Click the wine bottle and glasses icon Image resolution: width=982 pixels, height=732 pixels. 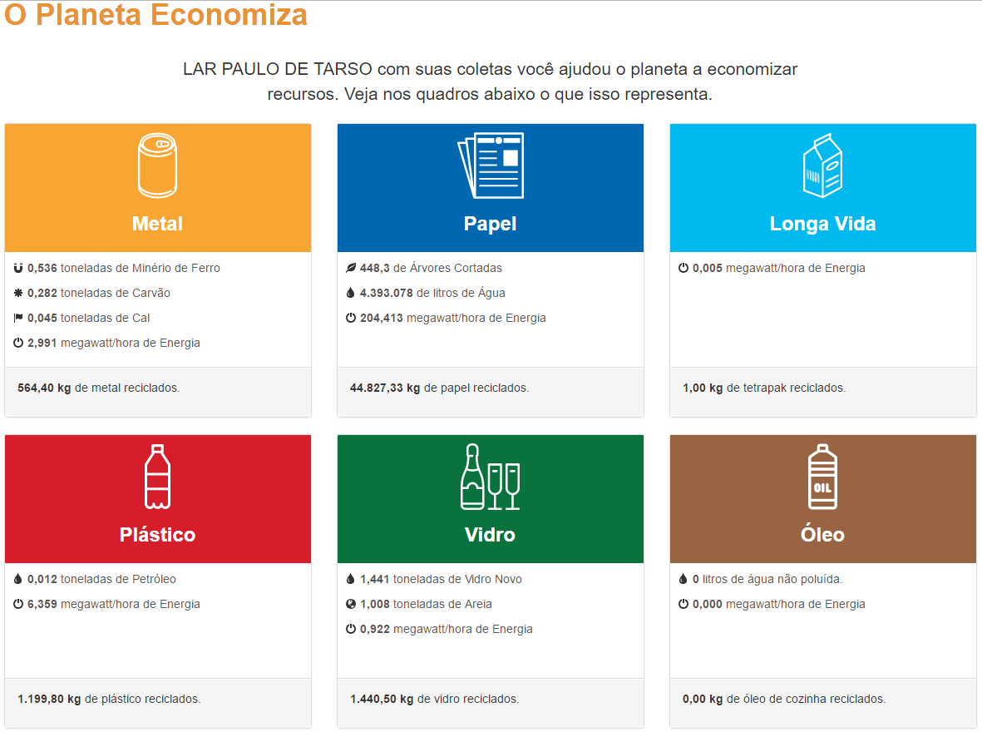coord(491,477)
